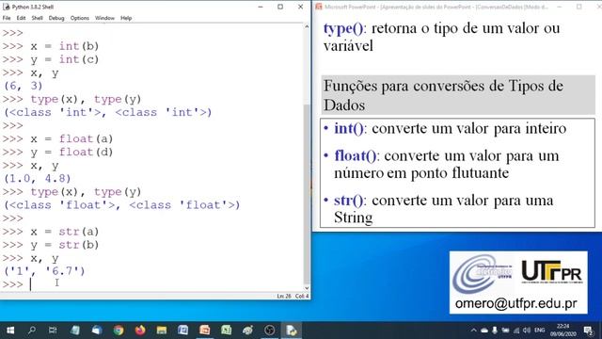Click 'y = int(c)' line in shell
Image resolution: width=602 pixels, height=339 pixels.
[x=65, y=59]
